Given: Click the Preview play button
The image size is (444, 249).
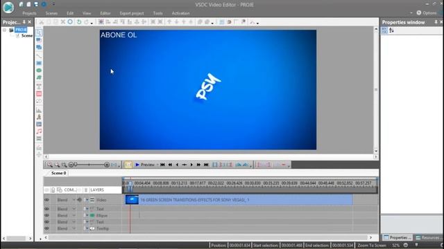Looking at the screenshot, I should pos(145,165).
